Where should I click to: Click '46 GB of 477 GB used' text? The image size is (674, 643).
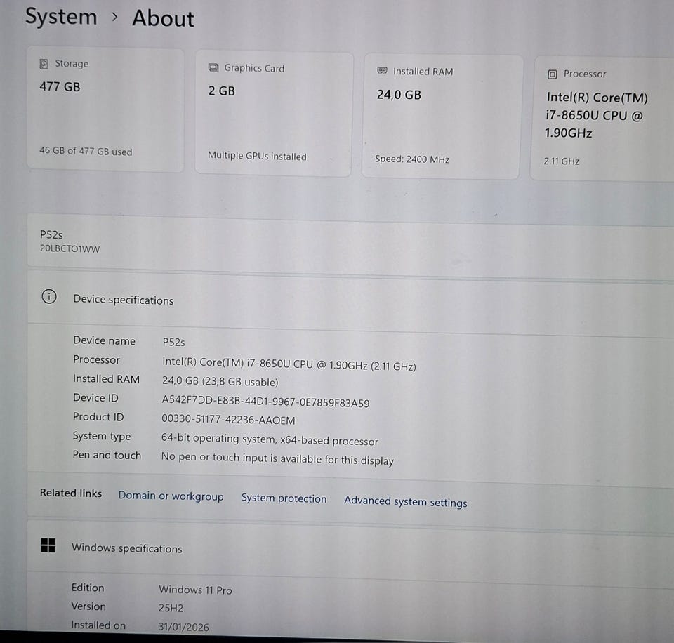pos(86,151)
